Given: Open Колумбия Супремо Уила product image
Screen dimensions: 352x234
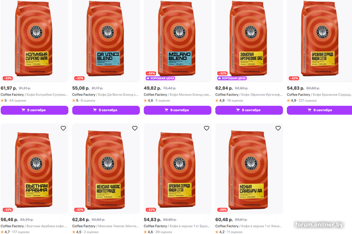Looking at the screenshot, I should click(34, 40).
